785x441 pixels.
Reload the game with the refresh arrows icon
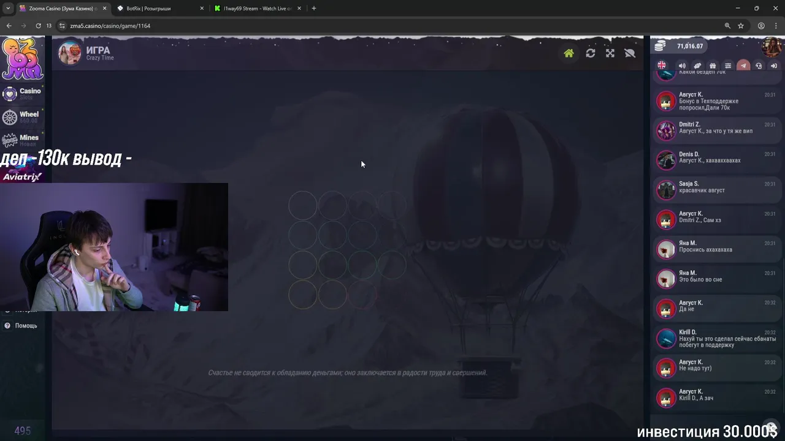pyautogui.click(x=590, y=53)
